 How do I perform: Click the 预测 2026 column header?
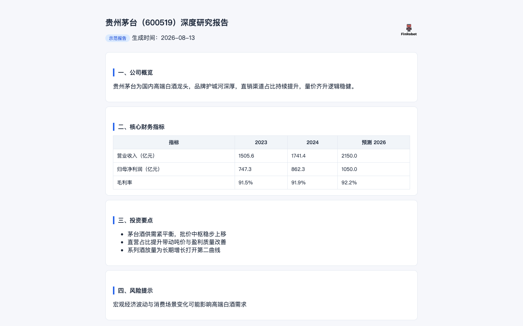[374, 142]
